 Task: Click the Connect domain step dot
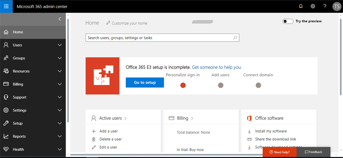coord(258,85)
